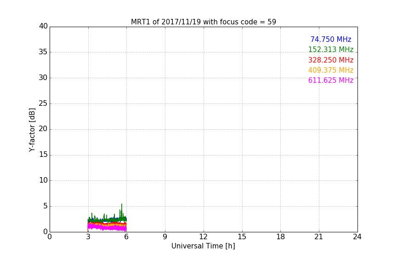Click the x-axis tick label 21
This screenshot has height=265, width=397.
coord(319,237)
